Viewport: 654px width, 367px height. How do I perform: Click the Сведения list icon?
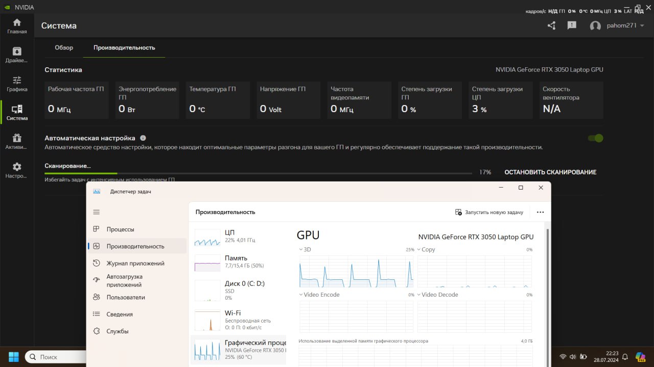[97, 314]
